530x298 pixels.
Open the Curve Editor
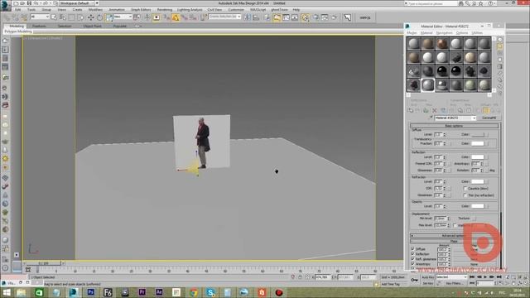click(x=286, y=17)
